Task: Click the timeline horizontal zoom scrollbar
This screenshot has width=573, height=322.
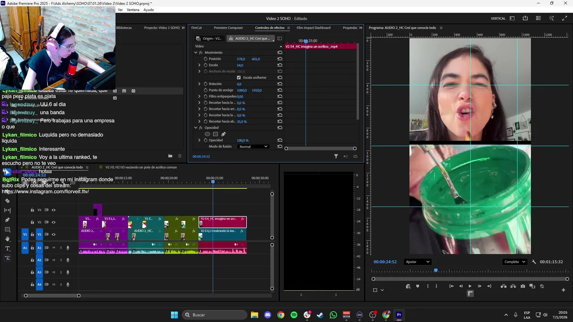Action: coord(52,296)
